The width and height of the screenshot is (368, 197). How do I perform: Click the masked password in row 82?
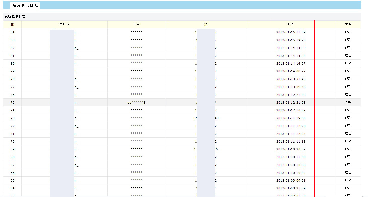tap(136, 48)
